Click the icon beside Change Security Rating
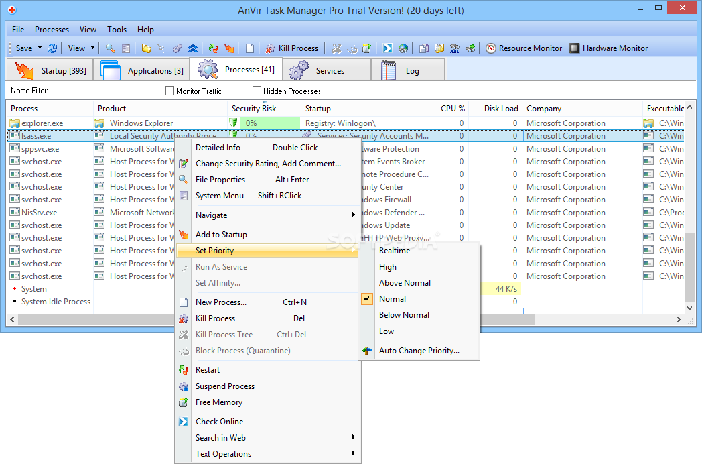Image resolution: width=702 pixels, height=464 pixels. pyautogui.click(x=184, y=163)
